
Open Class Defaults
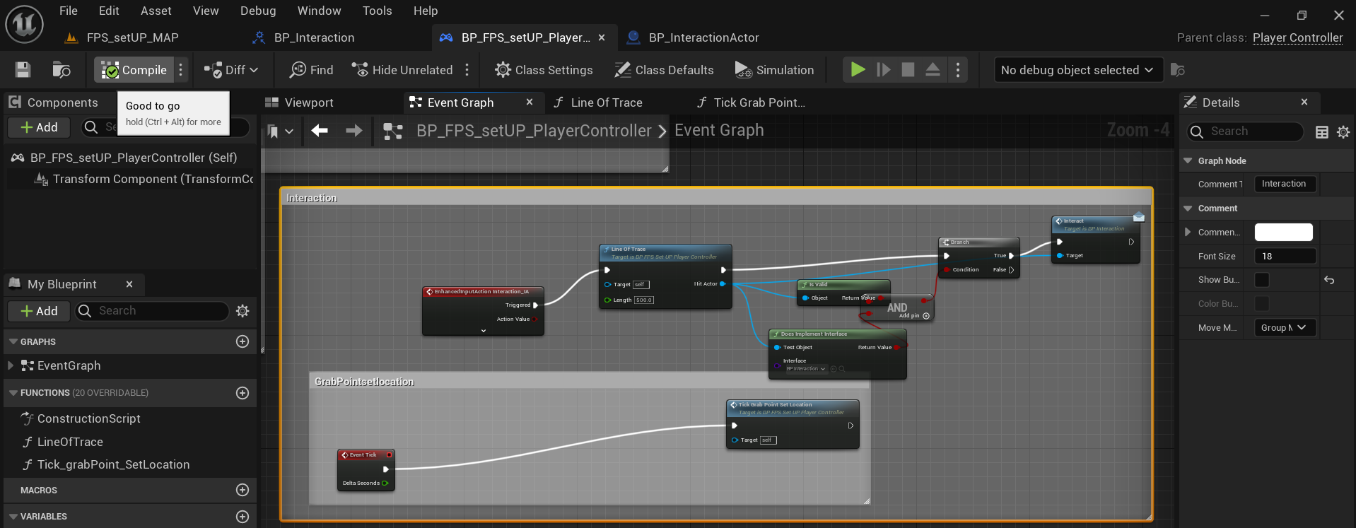(664, 70)
